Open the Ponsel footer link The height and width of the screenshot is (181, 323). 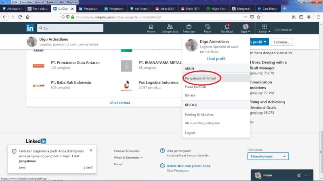point(118,164)
